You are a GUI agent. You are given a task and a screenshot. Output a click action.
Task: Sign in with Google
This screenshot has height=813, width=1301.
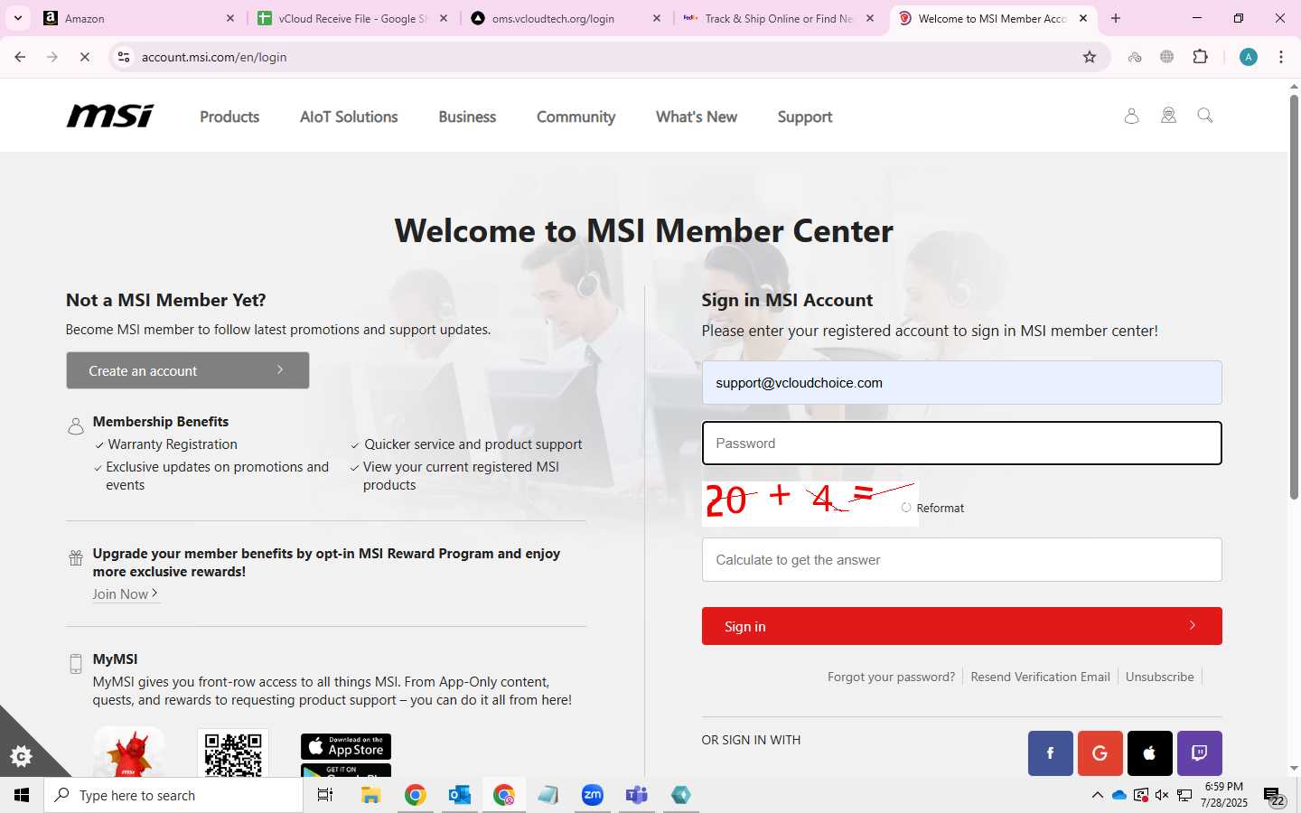click(x=1100, y=753)
